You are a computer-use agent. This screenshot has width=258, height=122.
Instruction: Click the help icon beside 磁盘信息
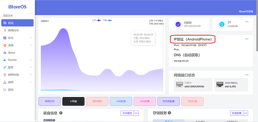click(61, 113)
